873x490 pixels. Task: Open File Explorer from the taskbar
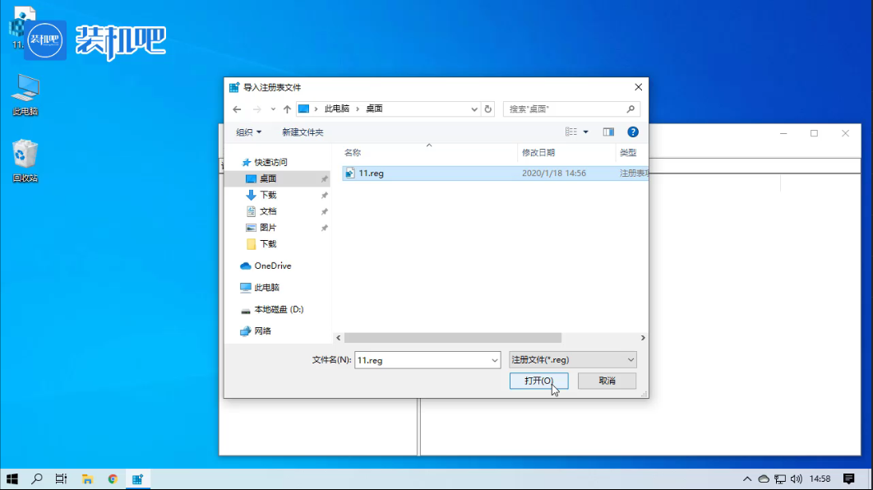pos(87,478)
